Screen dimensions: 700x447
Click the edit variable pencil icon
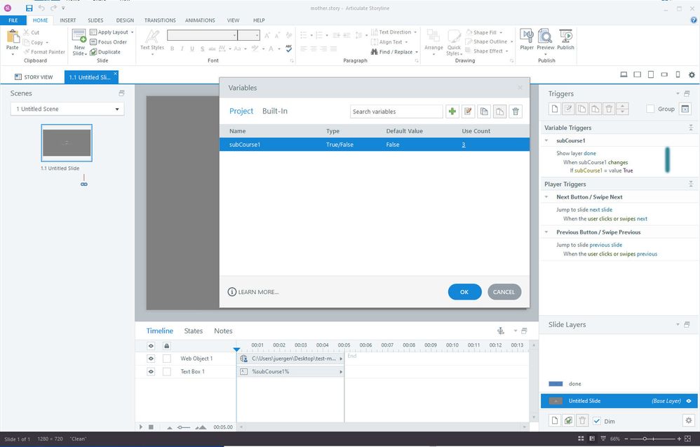tap(468, 112)
